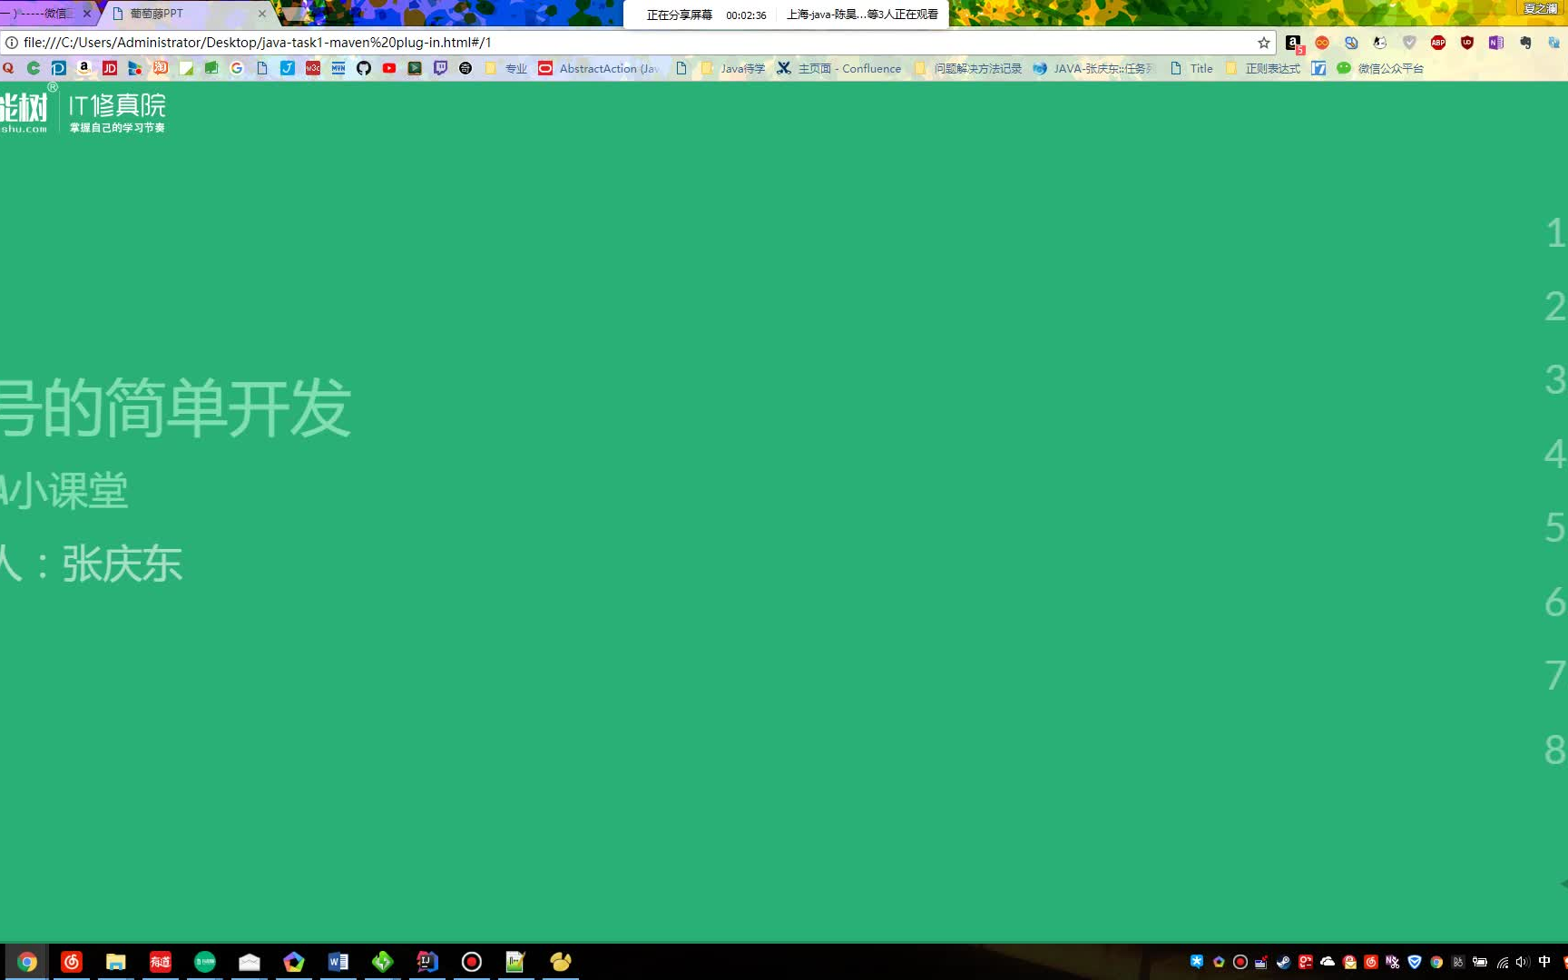Jump to slide 2 in the side navigation
The image size is (1568, 980).
point(1555,307)
